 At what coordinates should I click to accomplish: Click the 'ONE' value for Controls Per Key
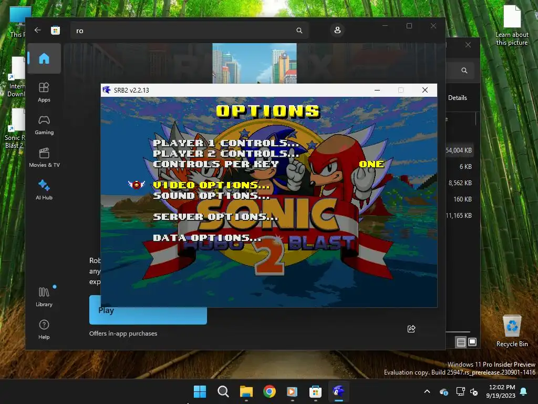click(371, 164)
